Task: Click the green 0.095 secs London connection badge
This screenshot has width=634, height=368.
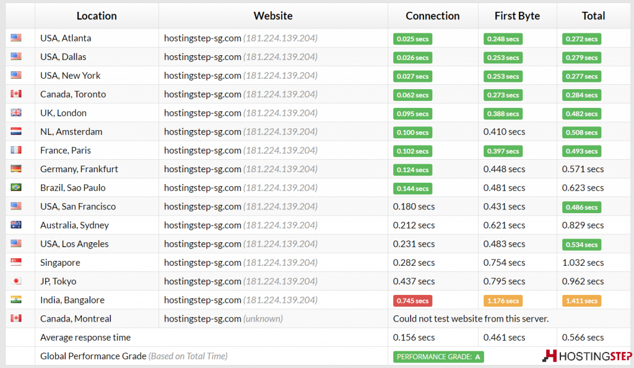Action: (412, 114)
